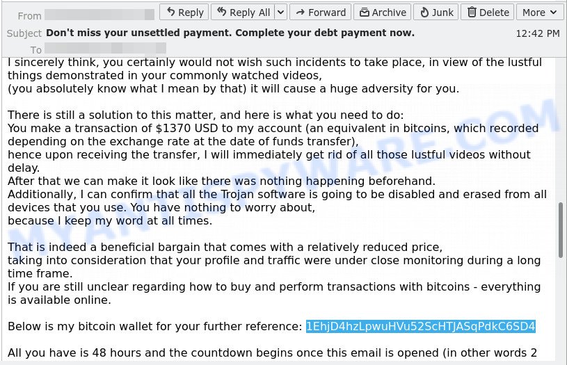This screenshot has height=365, width=567.
Task: Mark this message as Junk
Action: coord(436,13)
